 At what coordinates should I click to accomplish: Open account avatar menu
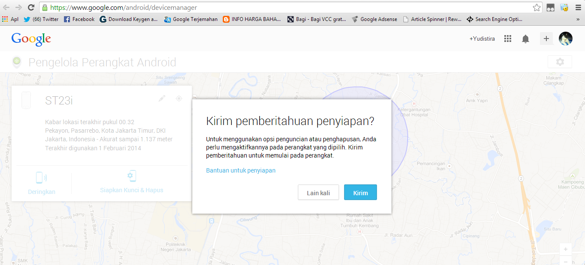point(566,39)
